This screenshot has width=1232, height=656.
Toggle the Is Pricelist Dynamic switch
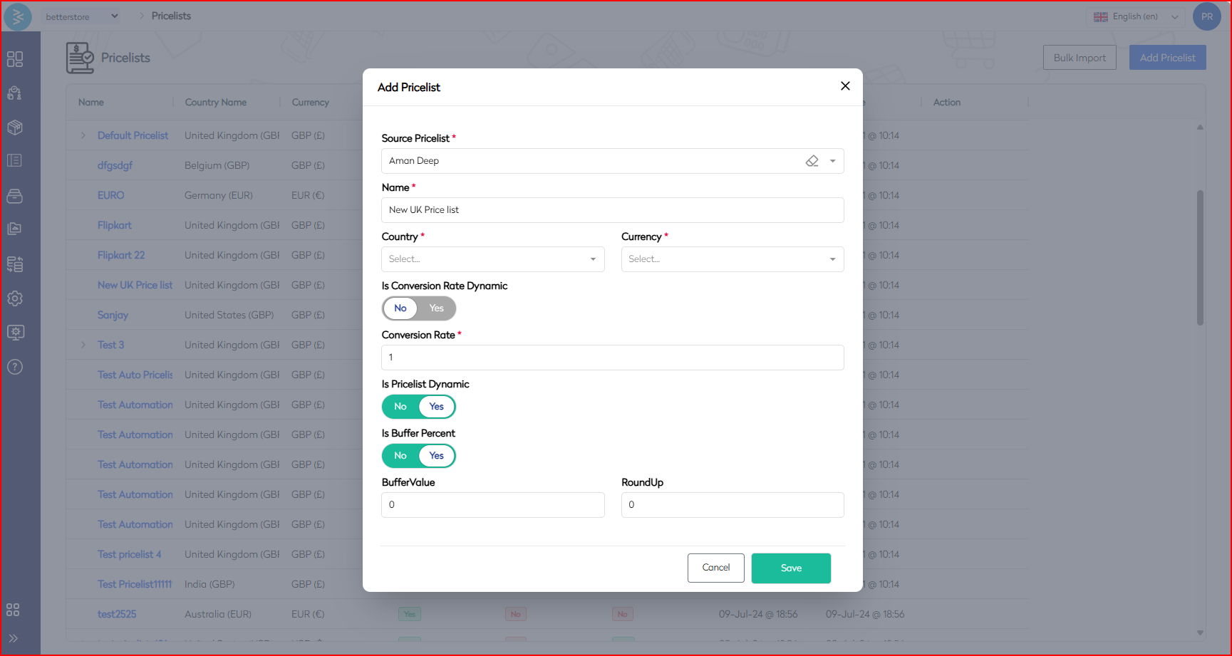[x=419, y=407]
